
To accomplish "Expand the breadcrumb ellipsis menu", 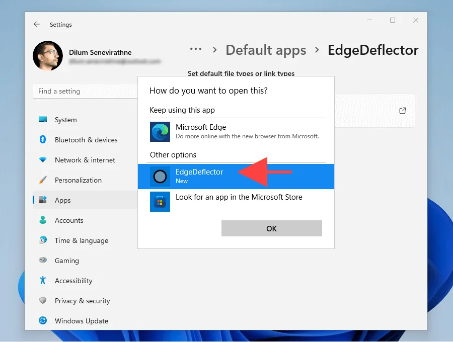I will point(196,49).
